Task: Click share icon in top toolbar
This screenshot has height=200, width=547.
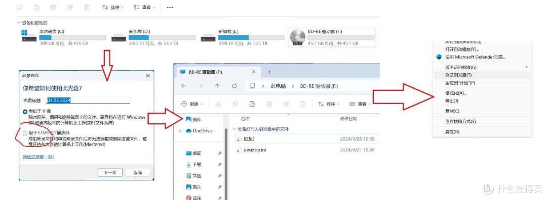Action: [70, 7]
